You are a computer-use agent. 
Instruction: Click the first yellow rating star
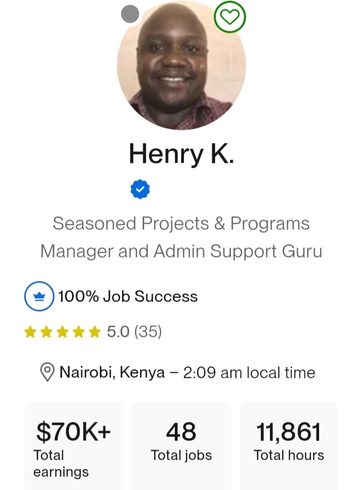pyautogui.click(x=30, y=332)
